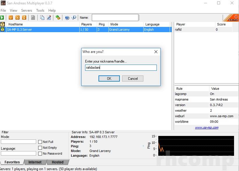Click the Mode filter input field

click(x=18, y=142)
